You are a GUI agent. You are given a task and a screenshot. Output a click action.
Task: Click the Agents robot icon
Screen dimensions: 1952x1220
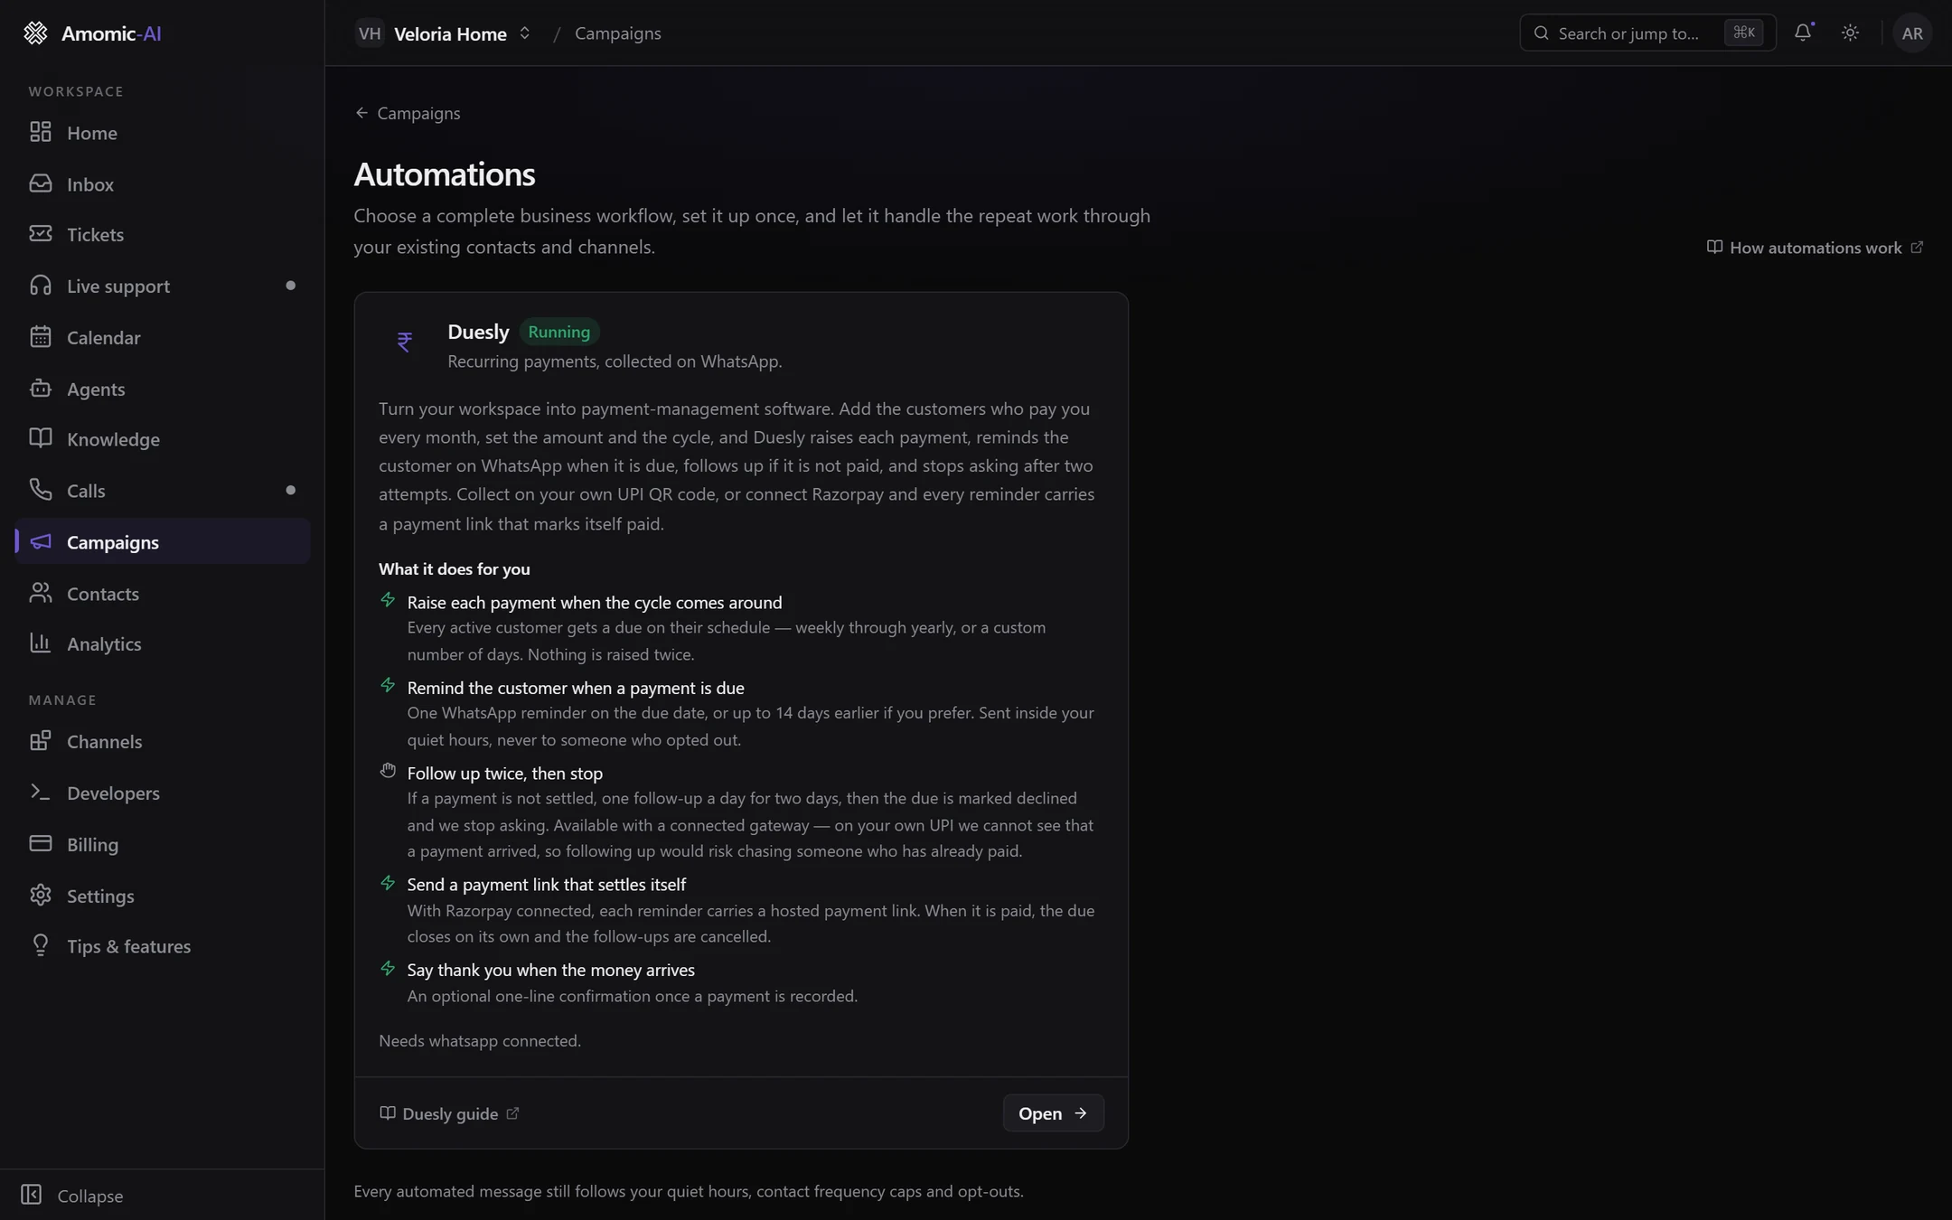point(40,389)
